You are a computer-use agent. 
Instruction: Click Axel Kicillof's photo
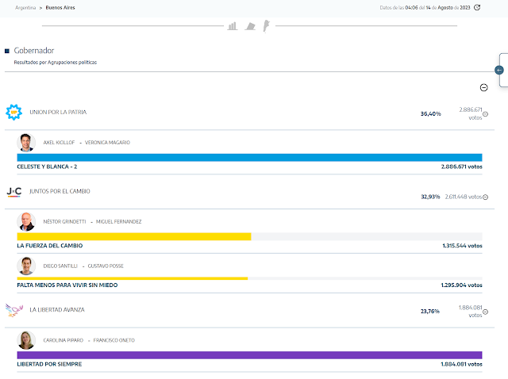click(26, 143)
